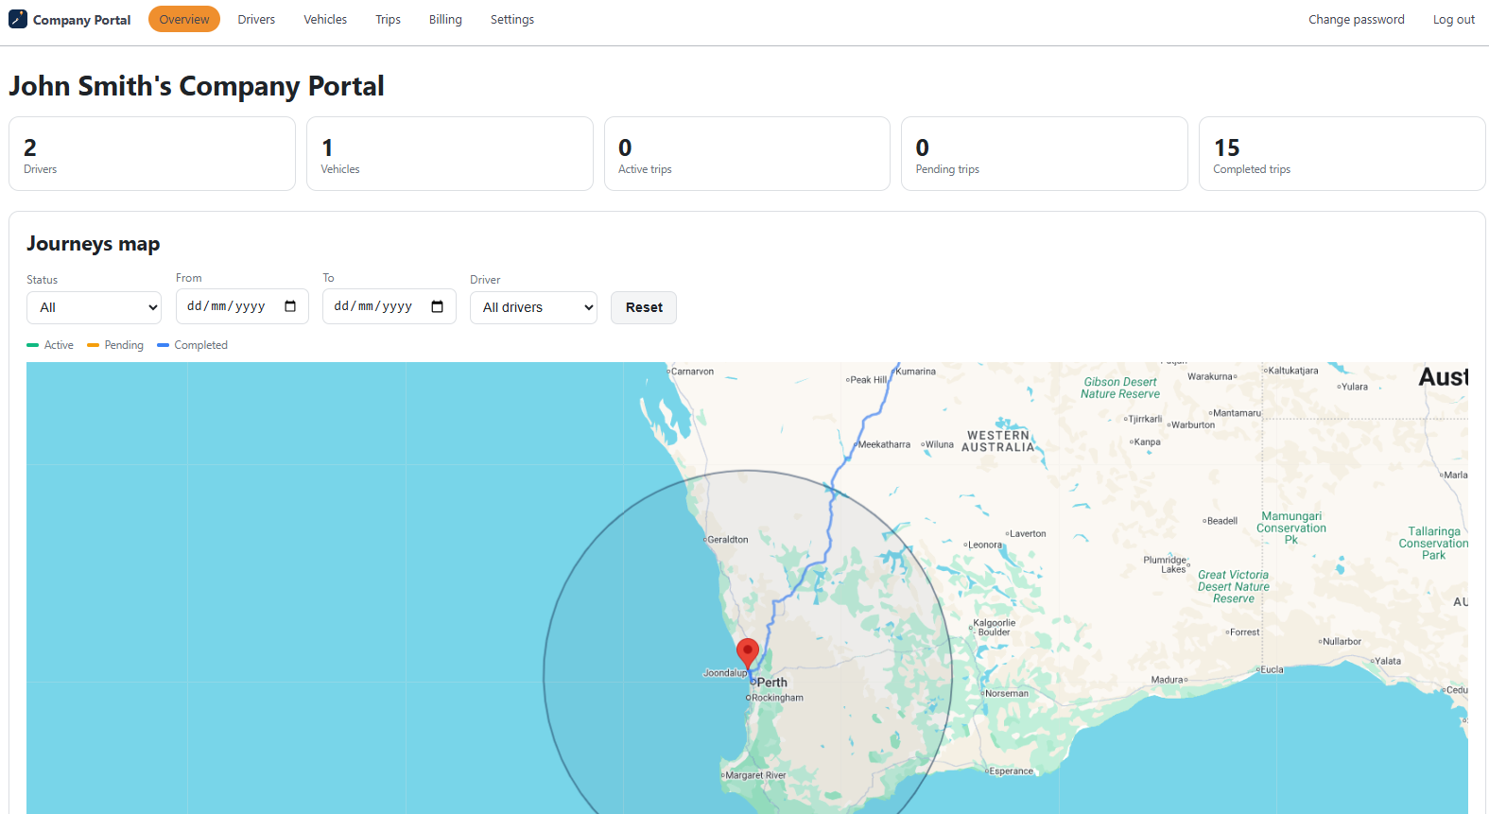
Task: Click the John Smith's Company Portal heading
Action: click(x=197, y=86)
